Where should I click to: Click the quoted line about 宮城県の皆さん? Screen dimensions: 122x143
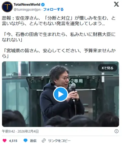(x=59, y=53)
